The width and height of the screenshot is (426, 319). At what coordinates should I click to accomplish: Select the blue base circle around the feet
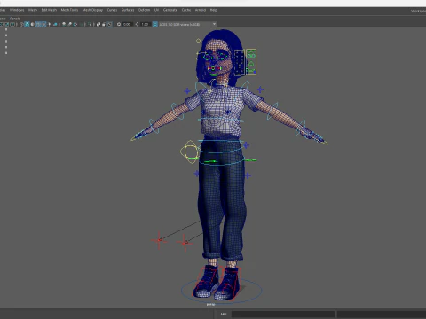(x=221, y=291)
